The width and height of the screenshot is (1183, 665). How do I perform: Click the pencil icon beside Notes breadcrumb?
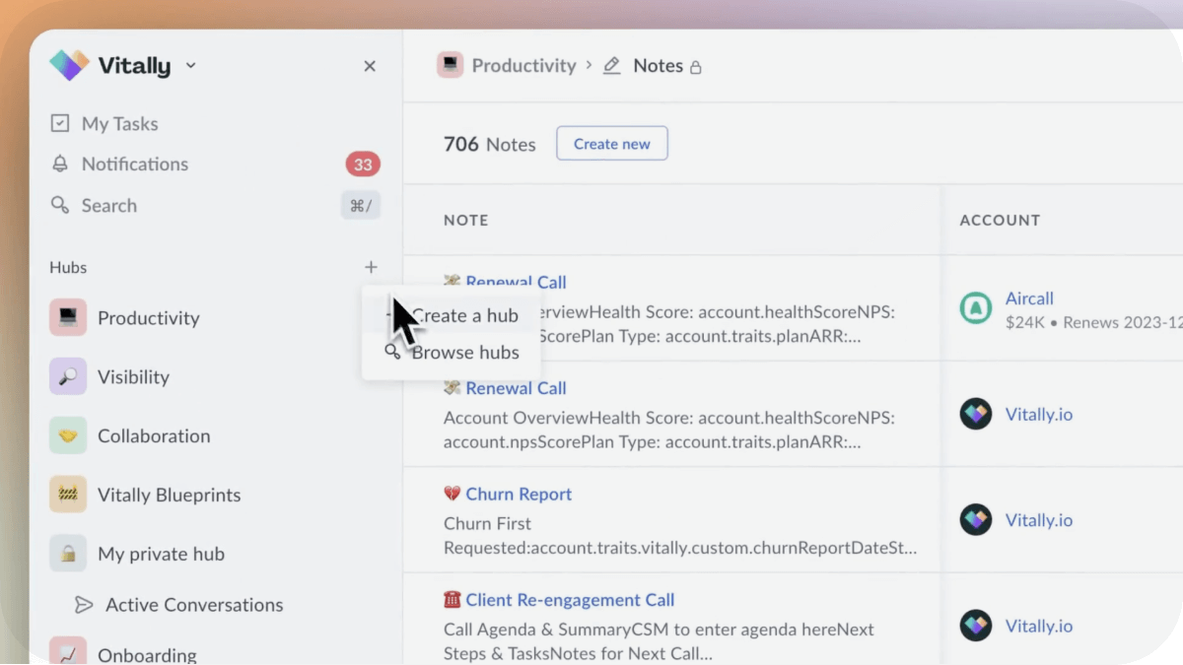coord(611,65)
